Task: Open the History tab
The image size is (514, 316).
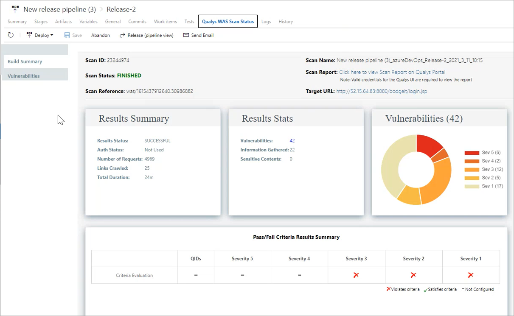Action: coord(286,22)
